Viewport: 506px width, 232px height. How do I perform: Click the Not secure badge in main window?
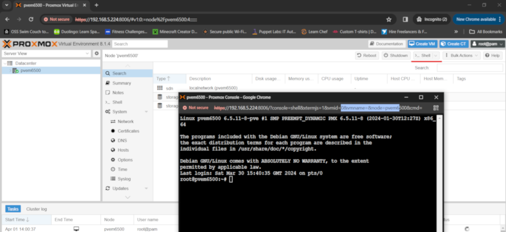click(57, 20)
